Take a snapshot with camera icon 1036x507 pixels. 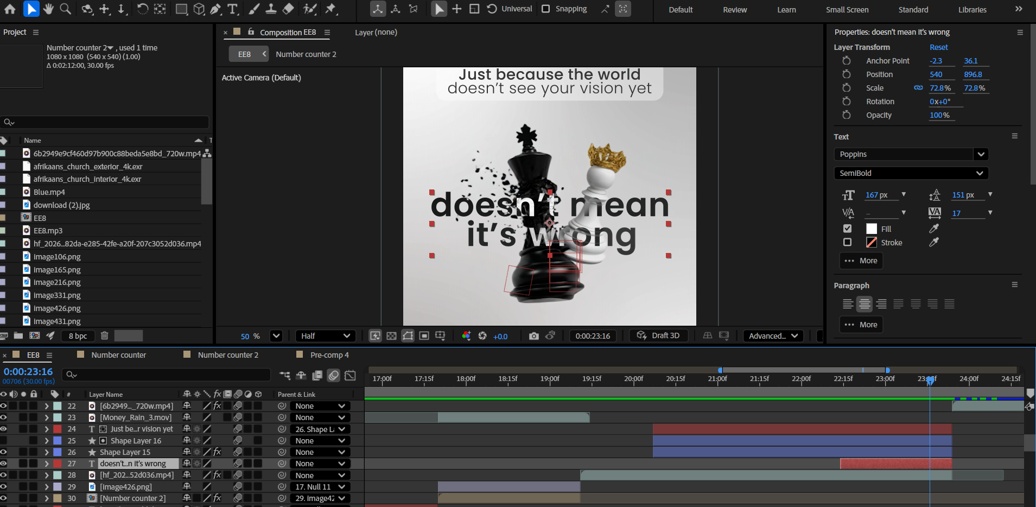[534, 336]
